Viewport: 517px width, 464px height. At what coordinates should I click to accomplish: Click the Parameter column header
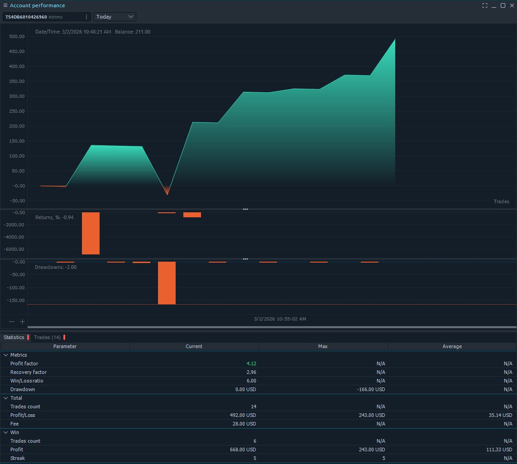pyautogui.click(x=65, y=346)
